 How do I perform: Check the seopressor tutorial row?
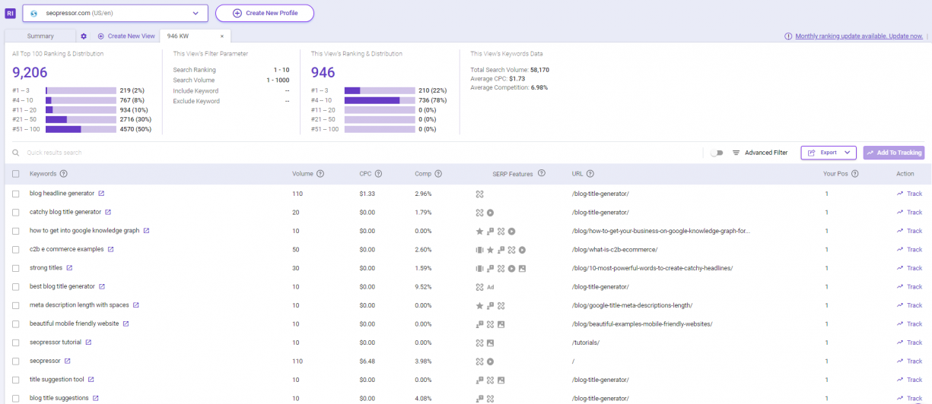pyautogui.click(x=16, y=342)
